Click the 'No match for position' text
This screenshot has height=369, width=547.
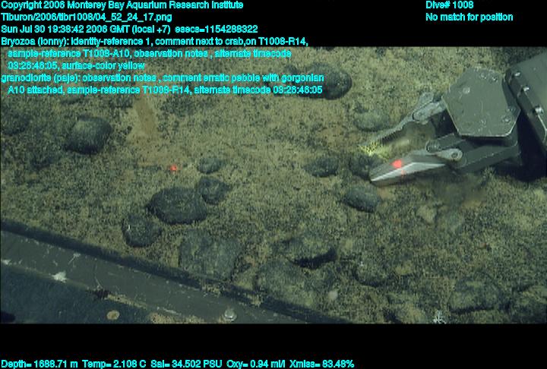point(470,17)
